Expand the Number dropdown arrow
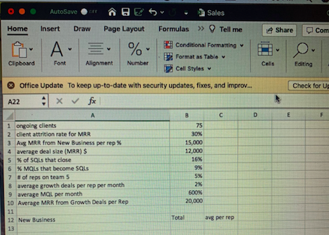The height and width of the screenshot is (235, 329). coord(148,49)
